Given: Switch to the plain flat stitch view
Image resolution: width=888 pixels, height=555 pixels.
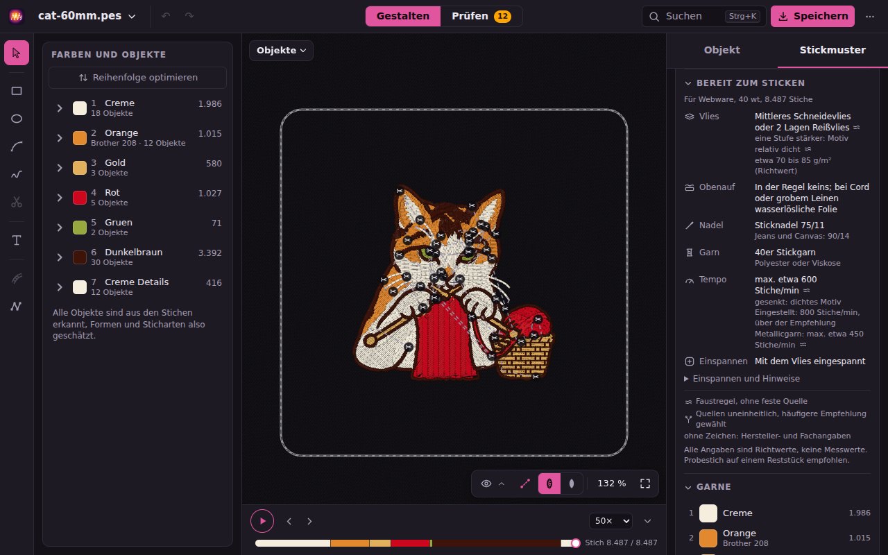Looking at the screenshot, I should tap(572, 484).
